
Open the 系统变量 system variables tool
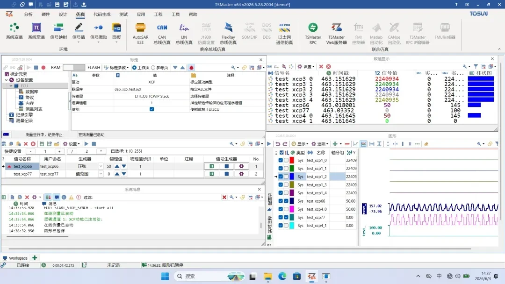(x=14, y=31)
